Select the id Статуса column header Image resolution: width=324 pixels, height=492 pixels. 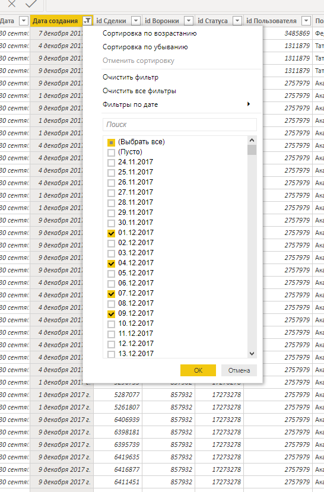coord(212,21)
